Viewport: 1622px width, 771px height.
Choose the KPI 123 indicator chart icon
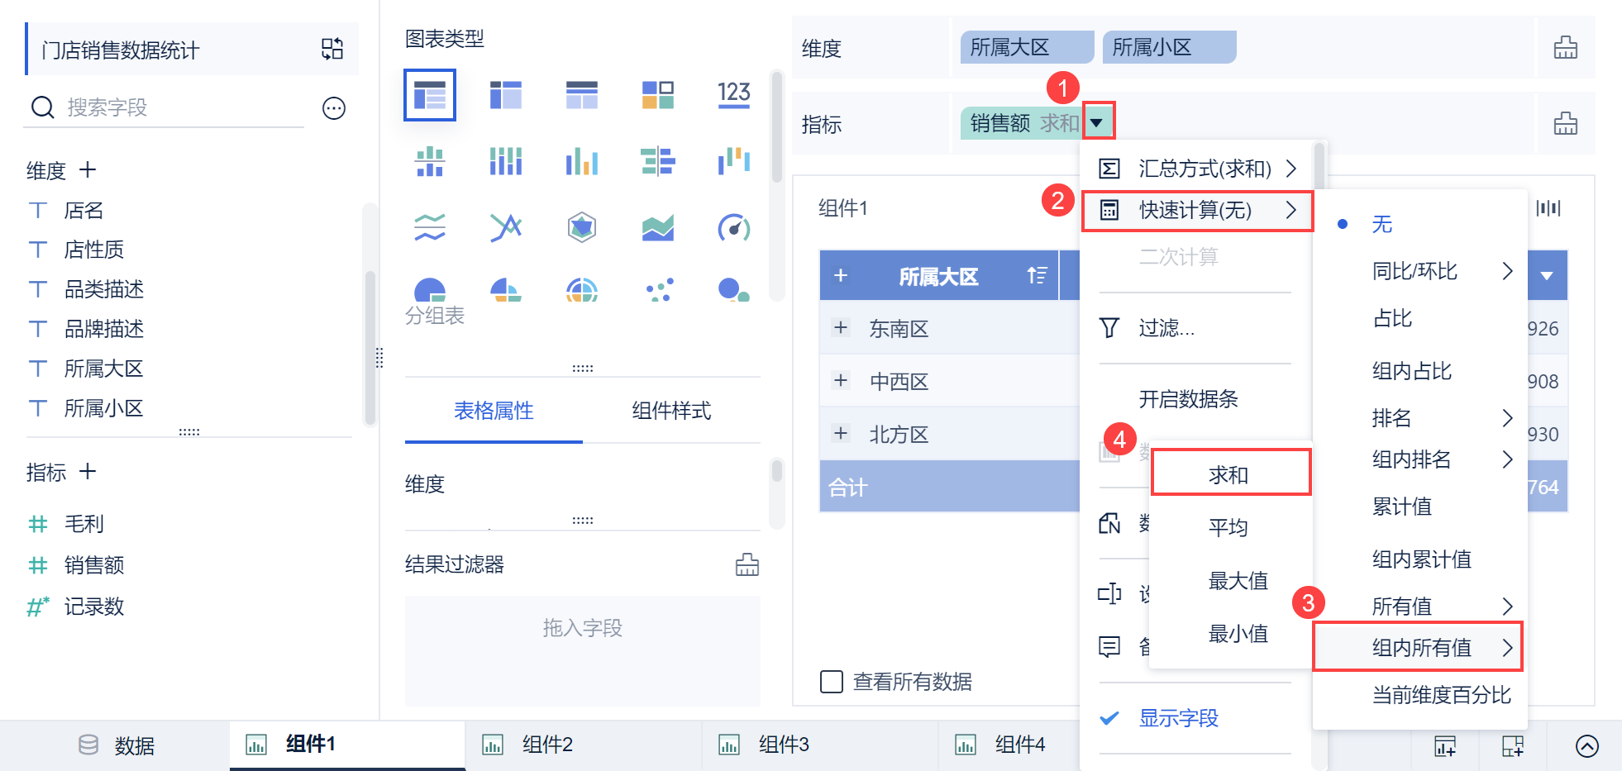(x=734, y=95)
